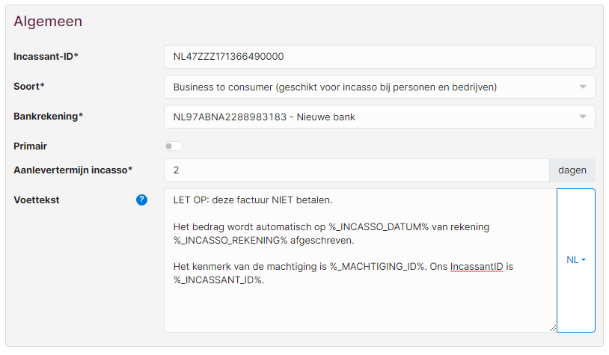Click inside the Voettekst text area
609x355 pixels.
coord(361,260)
